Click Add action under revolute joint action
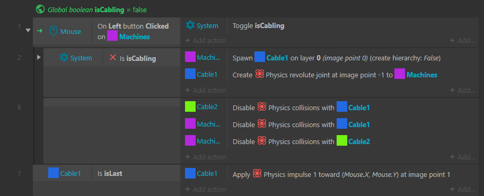Screen dimensions: 484x196 tap(206, 90)
